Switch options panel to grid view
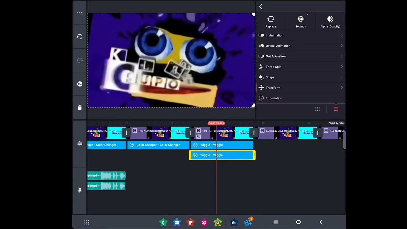Image resolution: width=407 pixels, height=229 pixels. pos(317,109)
